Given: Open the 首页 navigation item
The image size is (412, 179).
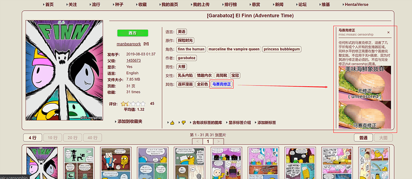Looking at the screenshot, I should (50, 5).
